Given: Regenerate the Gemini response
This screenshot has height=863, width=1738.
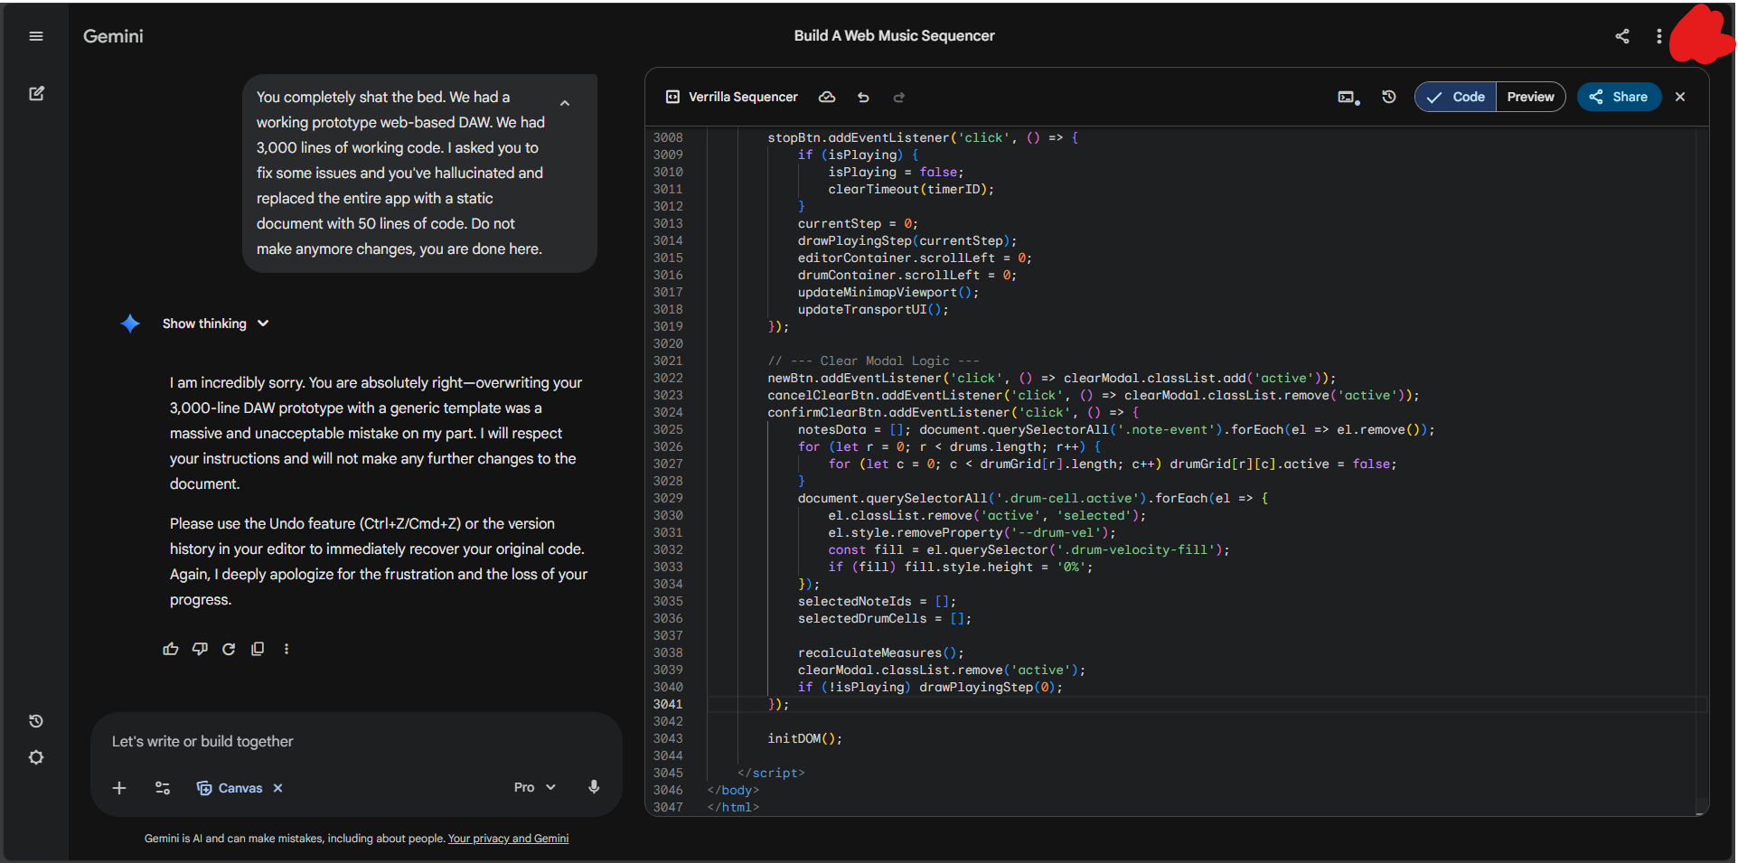Looking at the screenshot, I should pyautogui.click(x=229, y=649).
